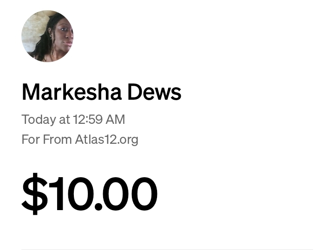Click the digits 10 in the amount
The width and height of the screenshot is (334, 250).
[72, 193]
